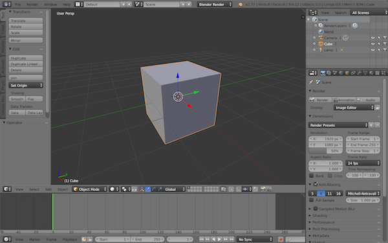Jump to the last frame
The width and height of the screenshot is (388, 243).
pyautogui.click(x=232, y=239)
